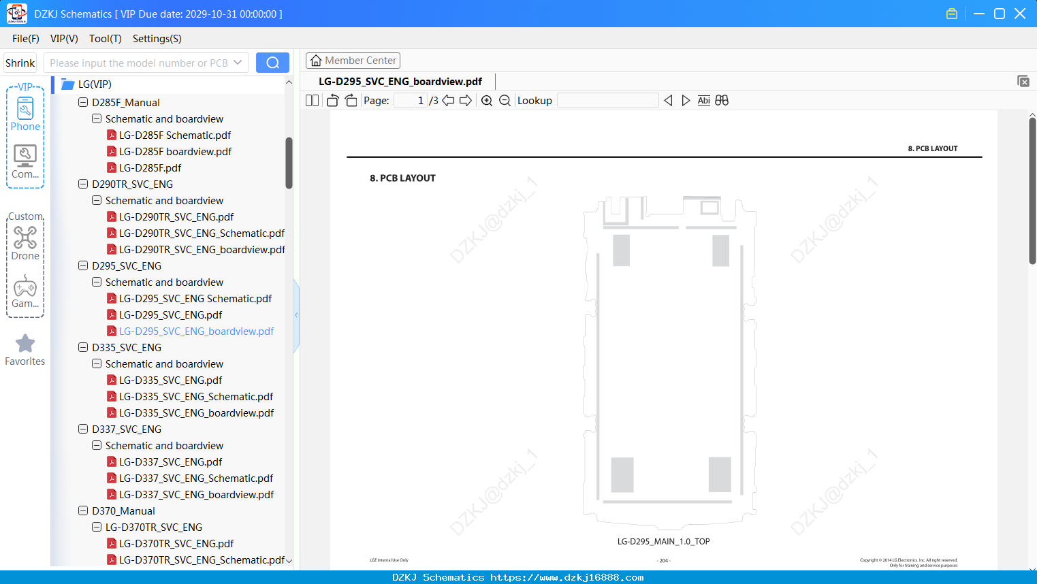Open LG-D290TR_SVC_ENG_Schematic.pdf
Image resolution: width=1037 pixels, height=584 pixels.
[x=202, y=233]
